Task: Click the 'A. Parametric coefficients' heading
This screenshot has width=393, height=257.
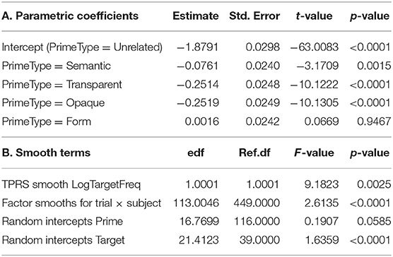Action: click(70, 16)
